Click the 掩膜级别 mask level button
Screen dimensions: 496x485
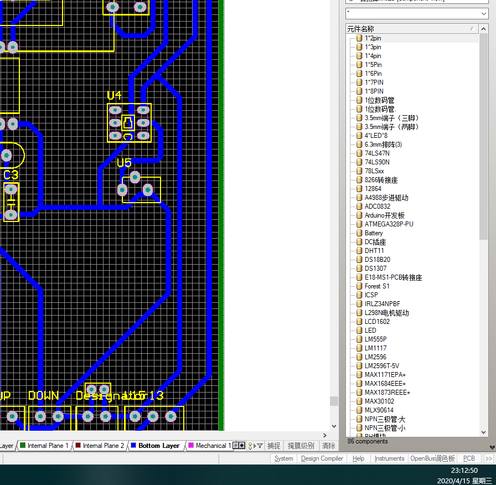pyautogui.click(x=301, y=446)
